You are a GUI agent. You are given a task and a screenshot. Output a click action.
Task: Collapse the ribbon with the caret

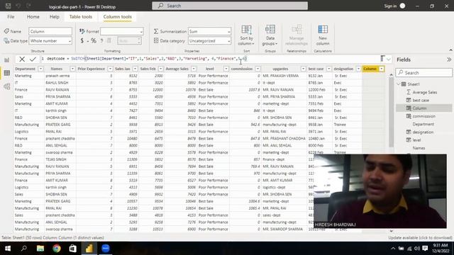(450, 50)
